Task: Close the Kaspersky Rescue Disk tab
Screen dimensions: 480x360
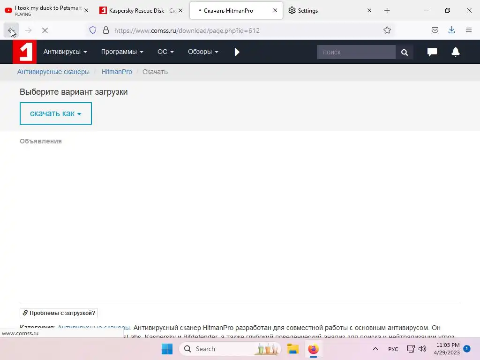Action: pyautogui.click(x=180, y=10)
